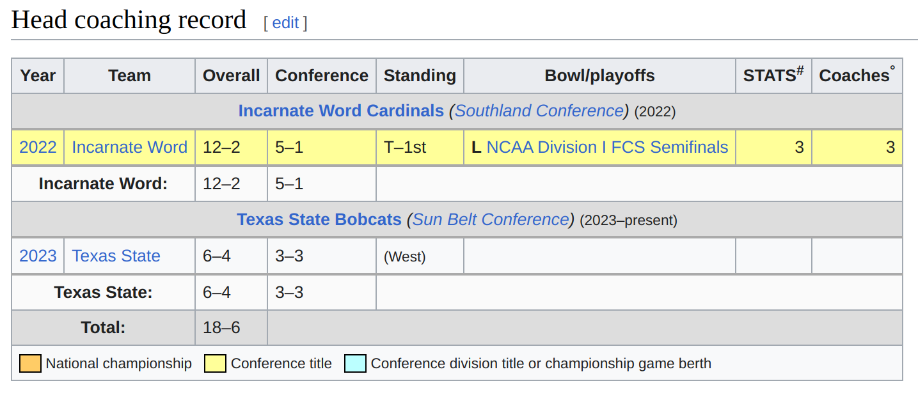Open the Texas State Bobcats link
Screen dimensions: 918x397
tap(319, 219)
